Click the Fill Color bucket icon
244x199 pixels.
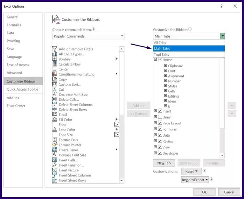[55, 120]
